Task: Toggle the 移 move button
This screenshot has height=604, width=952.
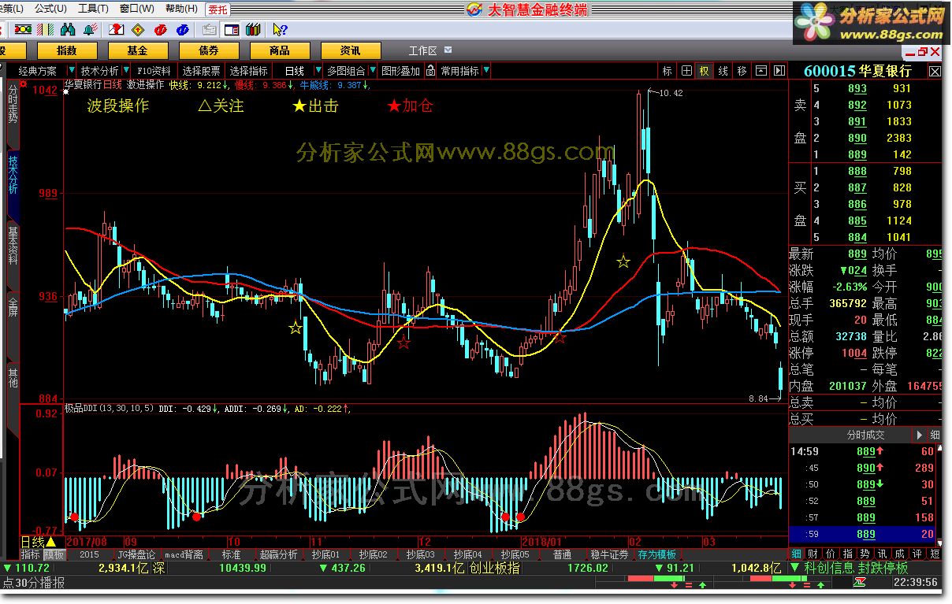Action: tap(742, 70)
